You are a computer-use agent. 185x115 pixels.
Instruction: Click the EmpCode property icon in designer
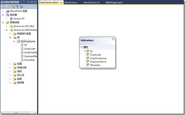pos(87,54)
